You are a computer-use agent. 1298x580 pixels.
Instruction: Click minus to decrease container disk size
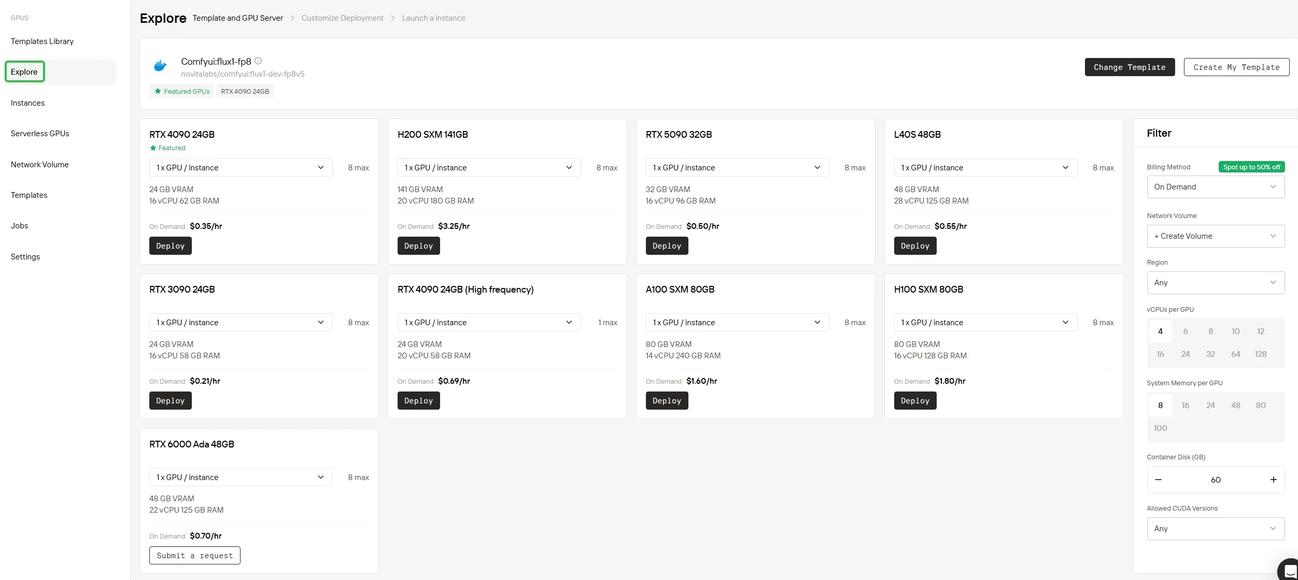(x=1159, y=480)
